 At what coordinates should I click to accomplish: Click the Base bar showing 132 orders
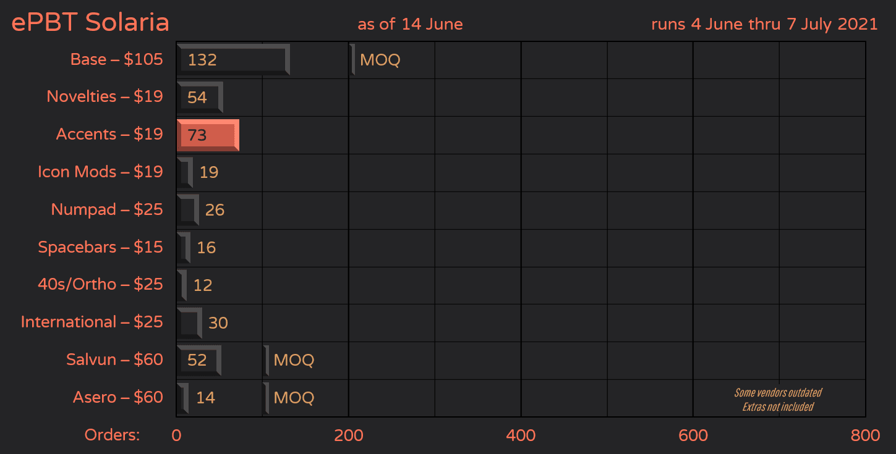233,60
